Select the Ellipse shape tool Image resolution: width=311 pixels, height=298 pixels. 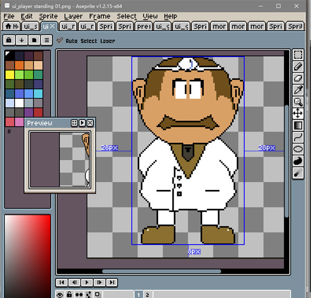click(298, 150)
